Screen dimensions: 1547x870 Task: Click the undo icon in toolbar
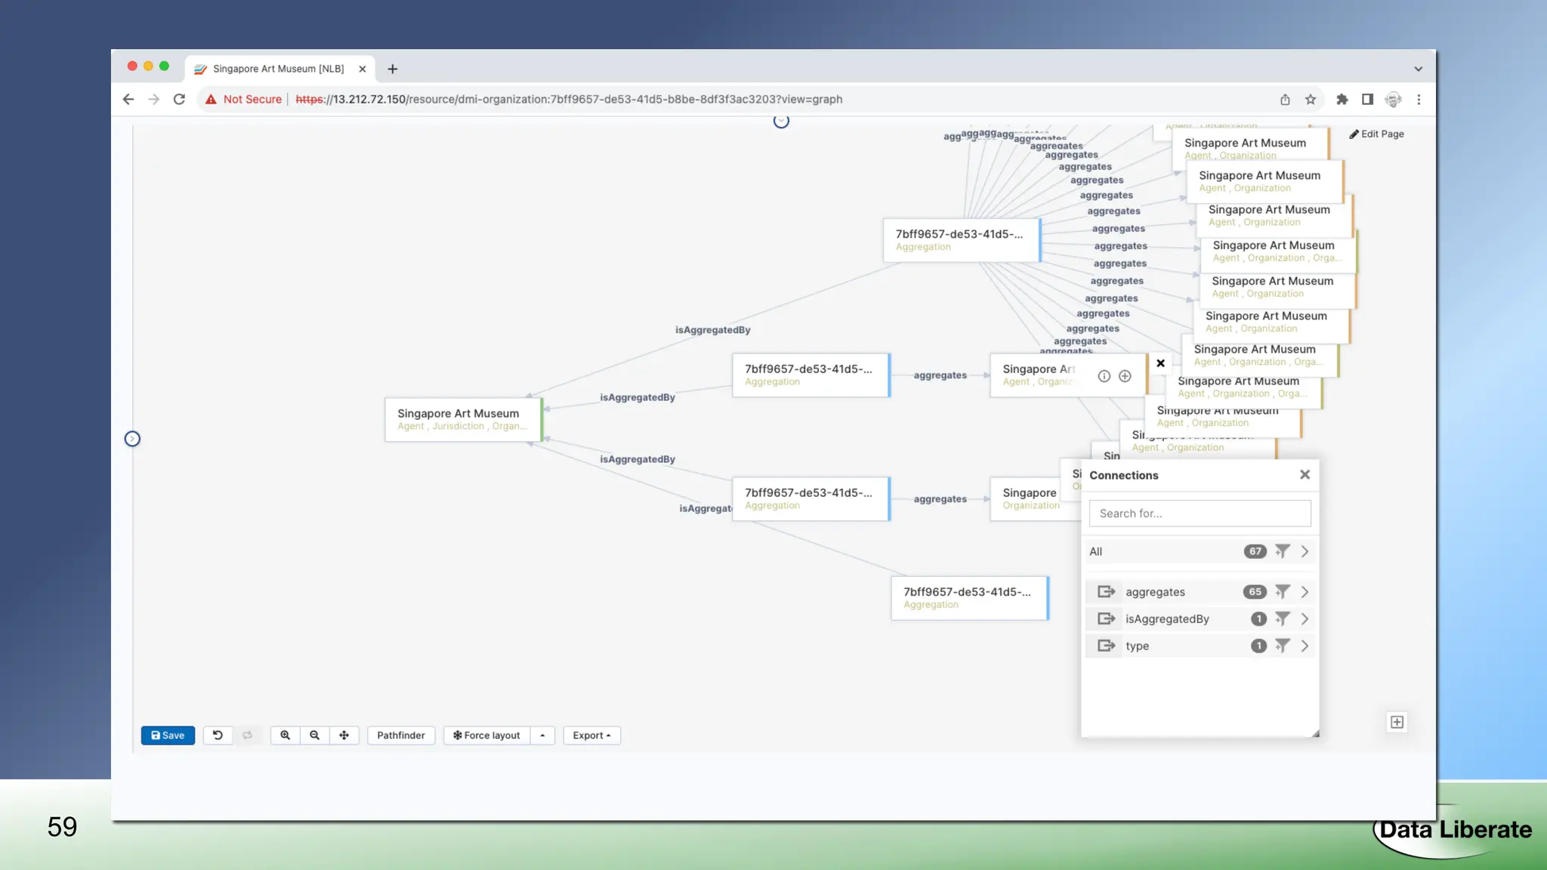tap(218, 735)
